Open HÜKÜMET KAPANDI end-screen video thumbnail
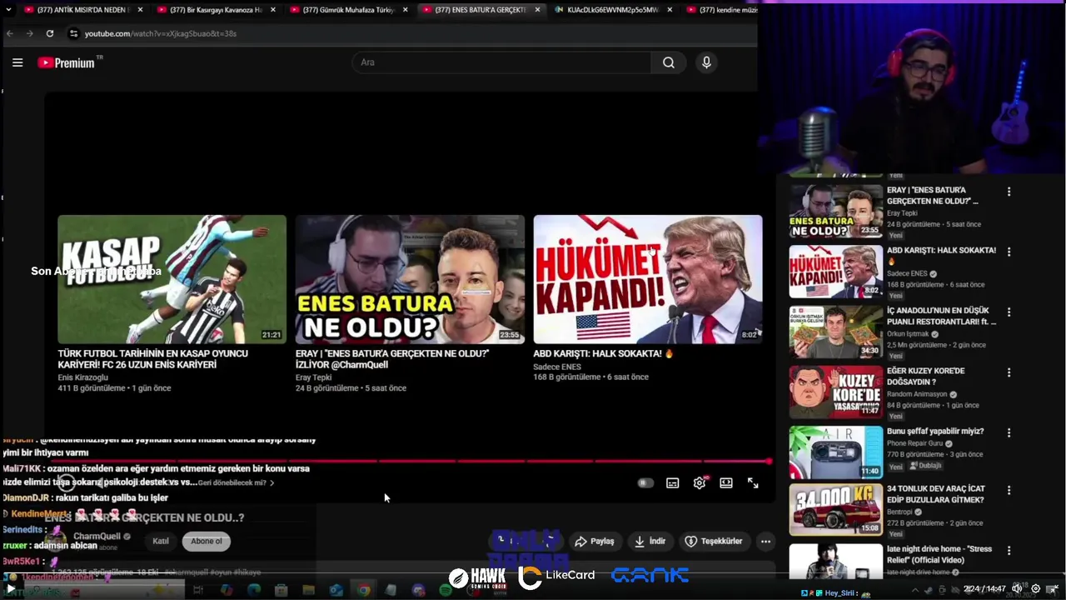Screen dimensions: 1066x600 pyautogui.click(x=648, y=279)
